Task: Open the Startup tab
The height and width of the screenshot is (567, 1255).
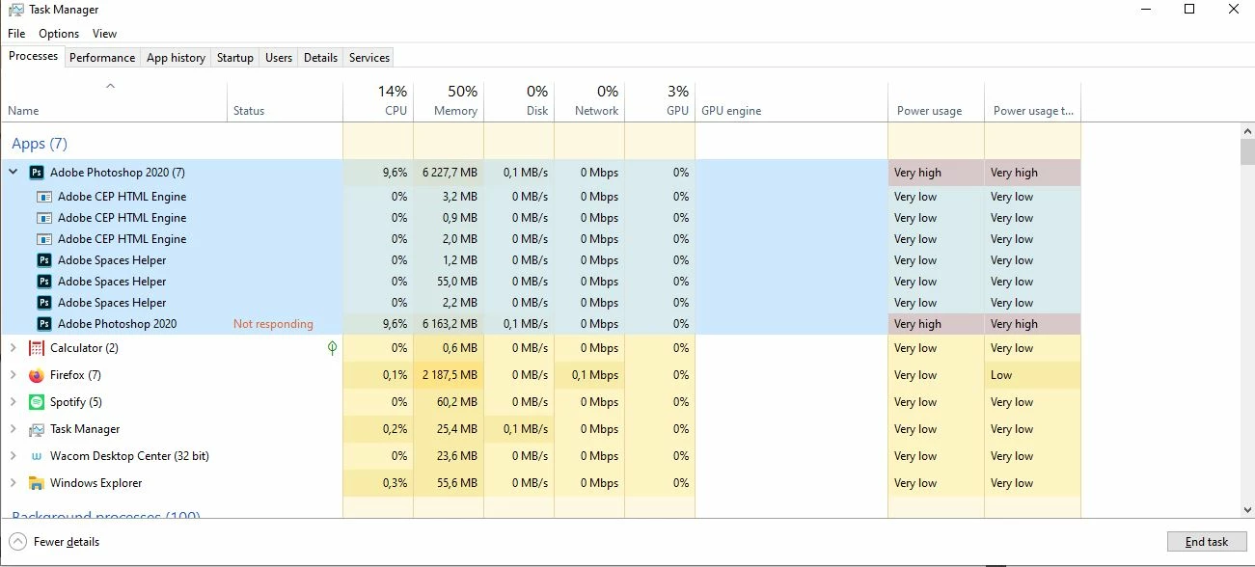Action: (235, 58)
